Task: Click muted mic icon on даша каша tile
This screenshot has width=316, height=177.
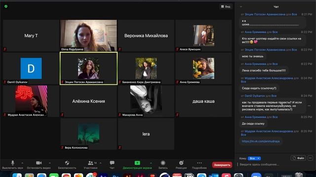Action: (177, 115)
